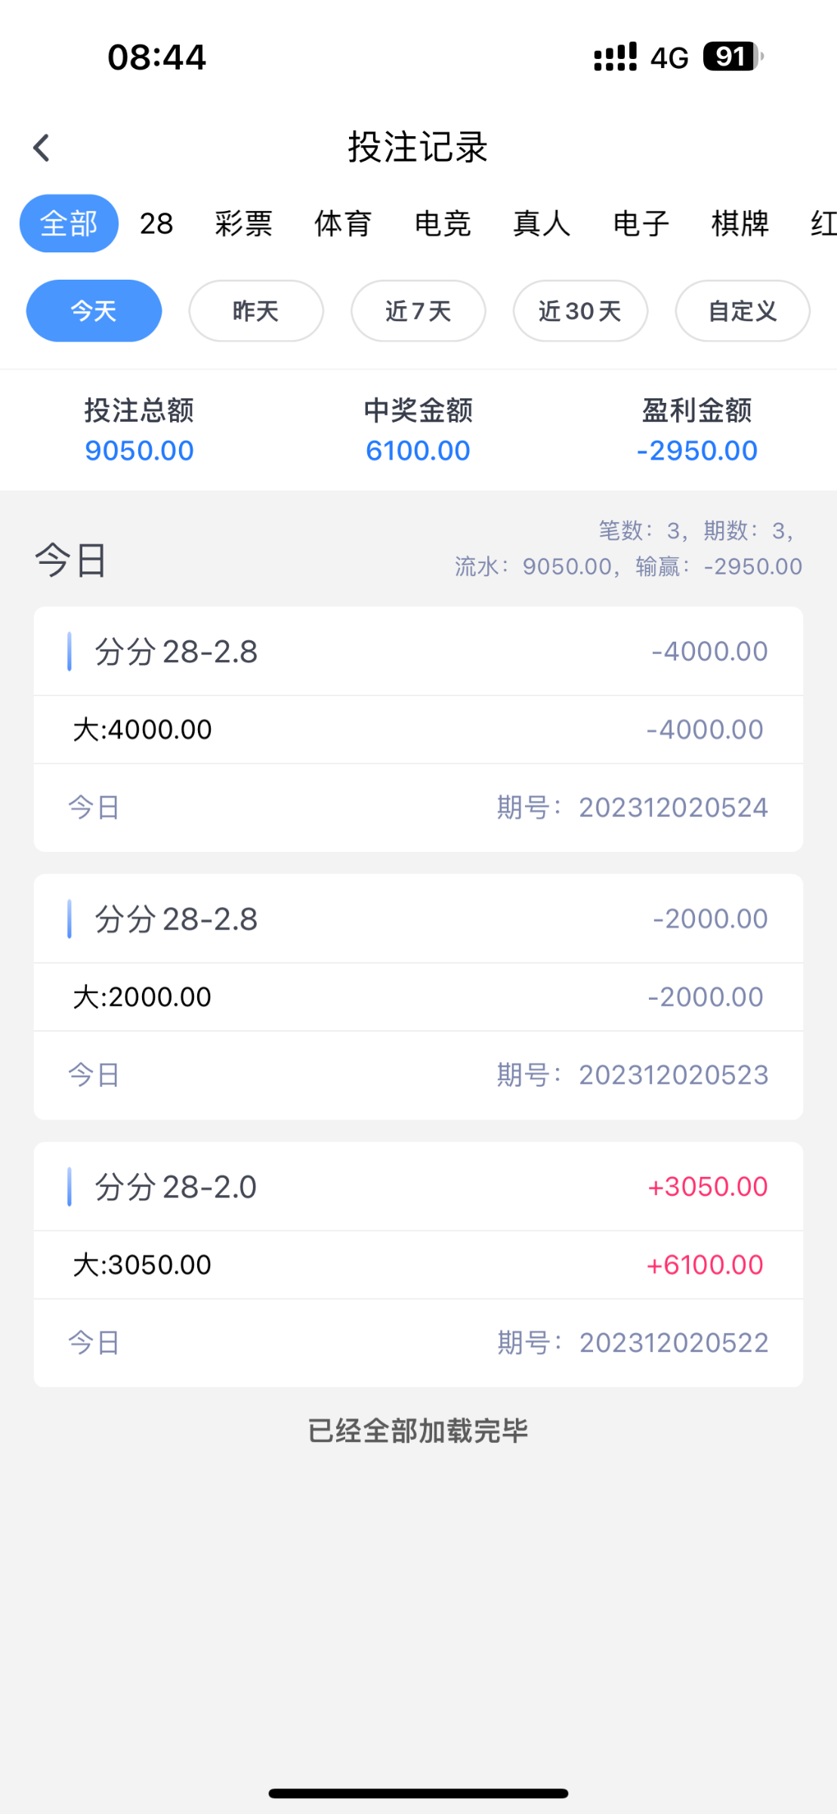Image resolution: width=837 pixels, height=1814 pixels.
Task: Tap the 投注总额 9050.00 value
Action: 139,450
